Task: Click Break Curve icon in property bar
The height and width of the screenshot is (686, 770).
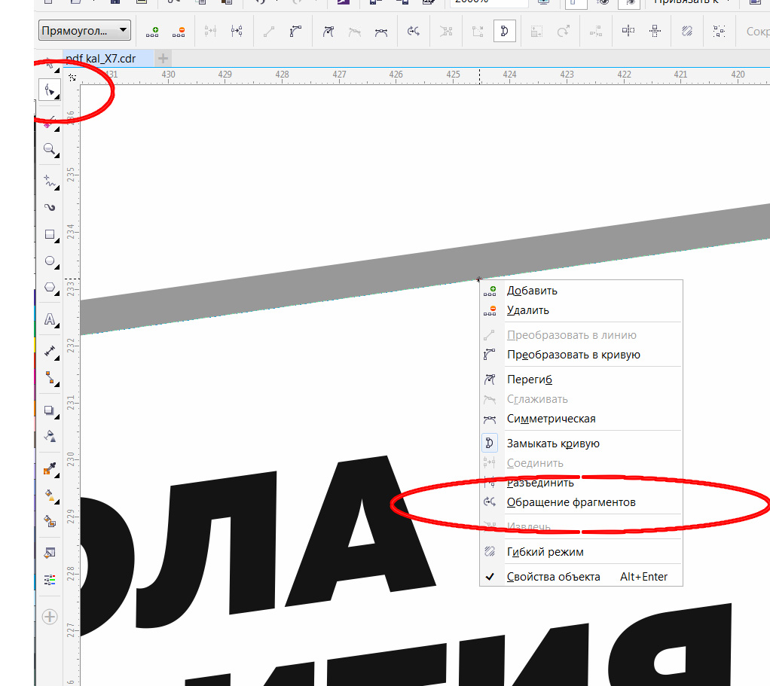Action: coord(237,32)
